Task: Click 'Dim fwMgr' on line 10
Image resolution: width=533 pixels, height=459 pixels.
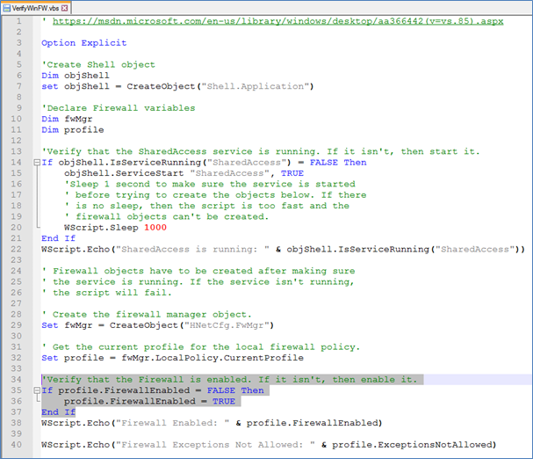Action: click(67, 120)
